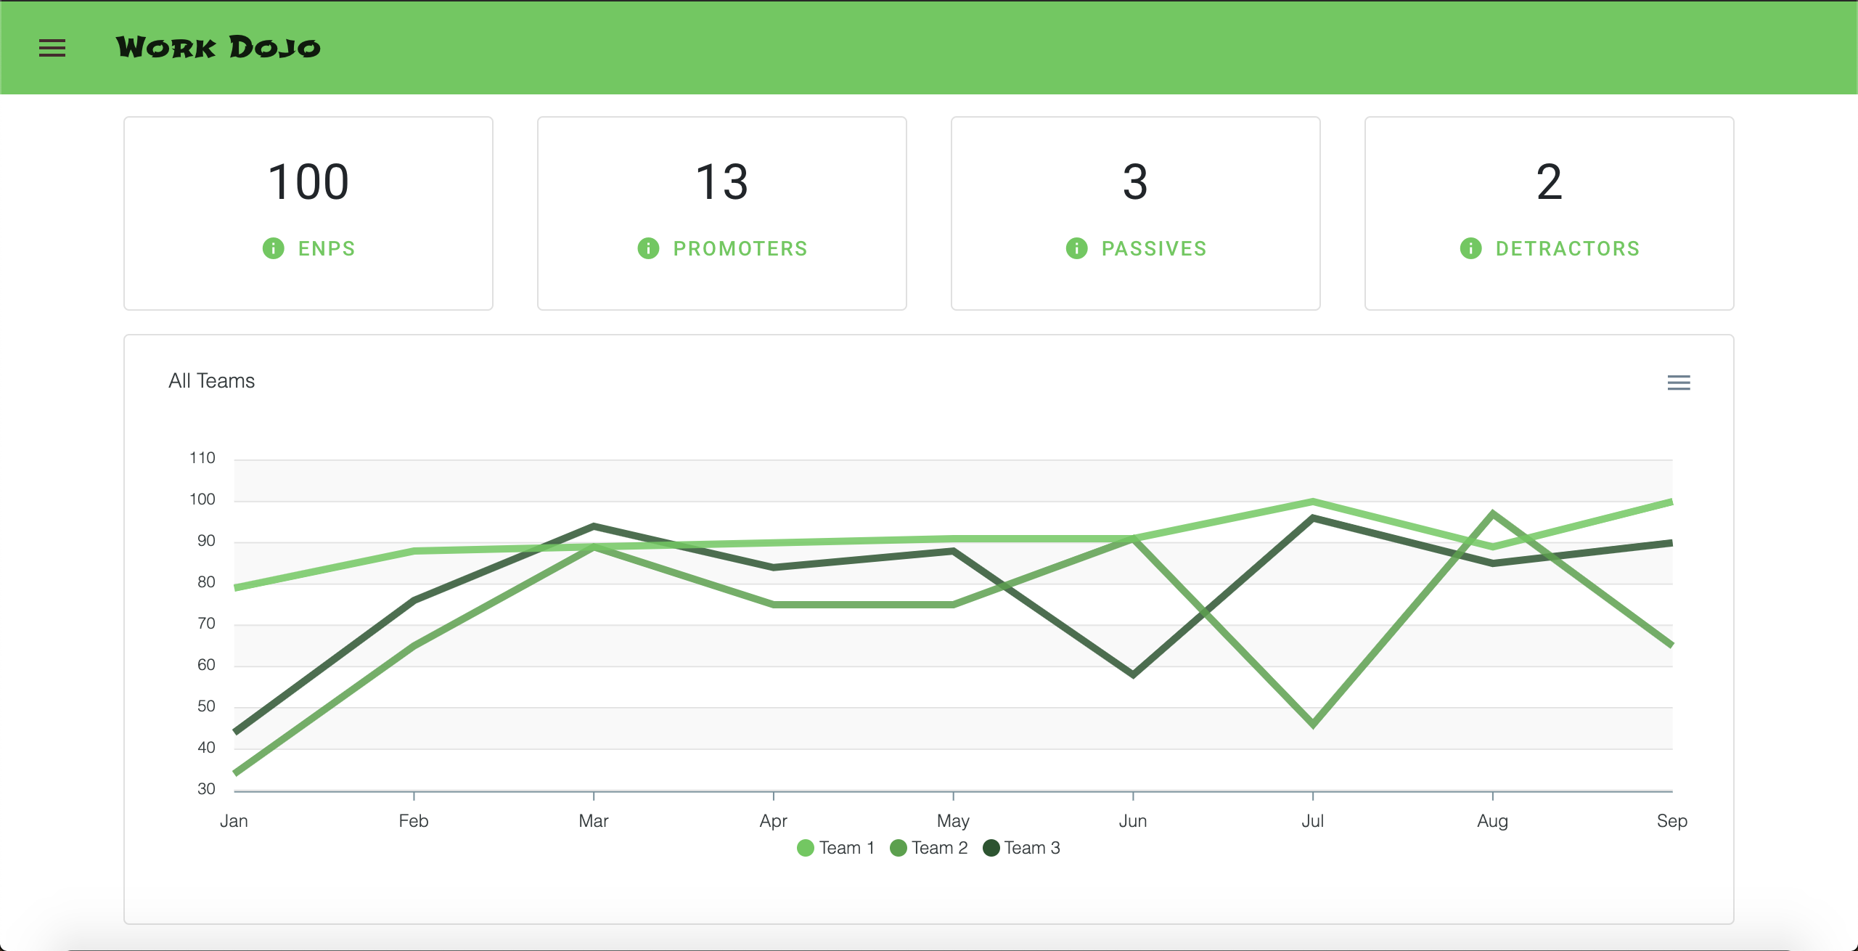This screenshot has height=951, width=1858.
Task: Click Team 2 lowest point at Jul
Action: tap(1313, 724)
